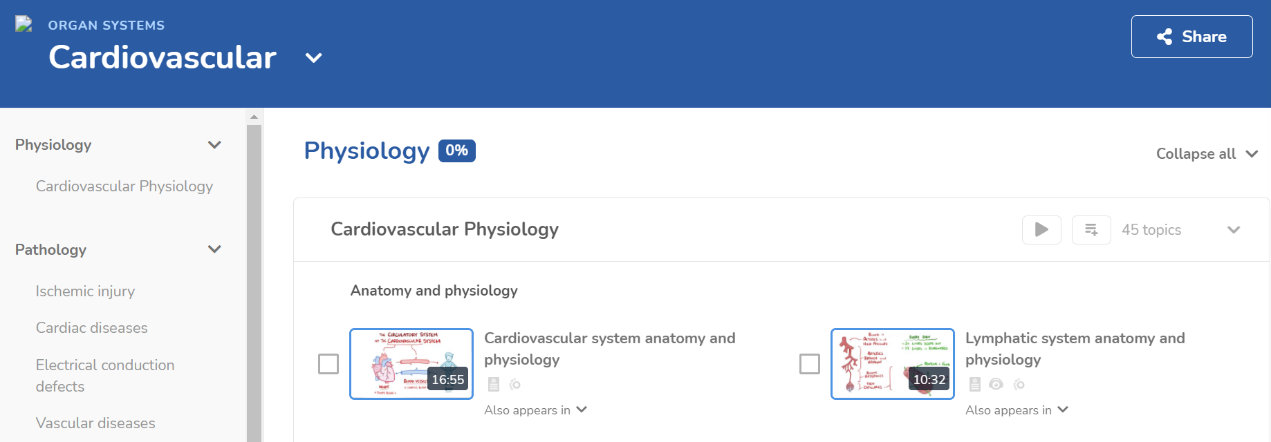
Task: Check the Cardiovascular system anatomy video checkbox
Action: [x=328, y=364]
